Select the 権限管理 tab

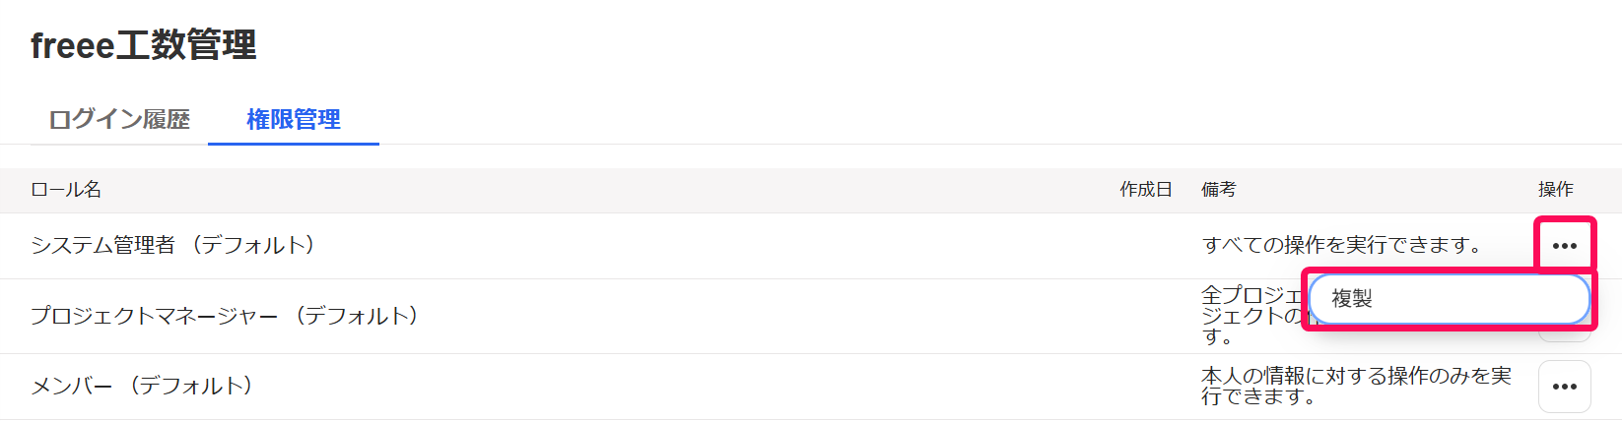[x=294, y=120]
